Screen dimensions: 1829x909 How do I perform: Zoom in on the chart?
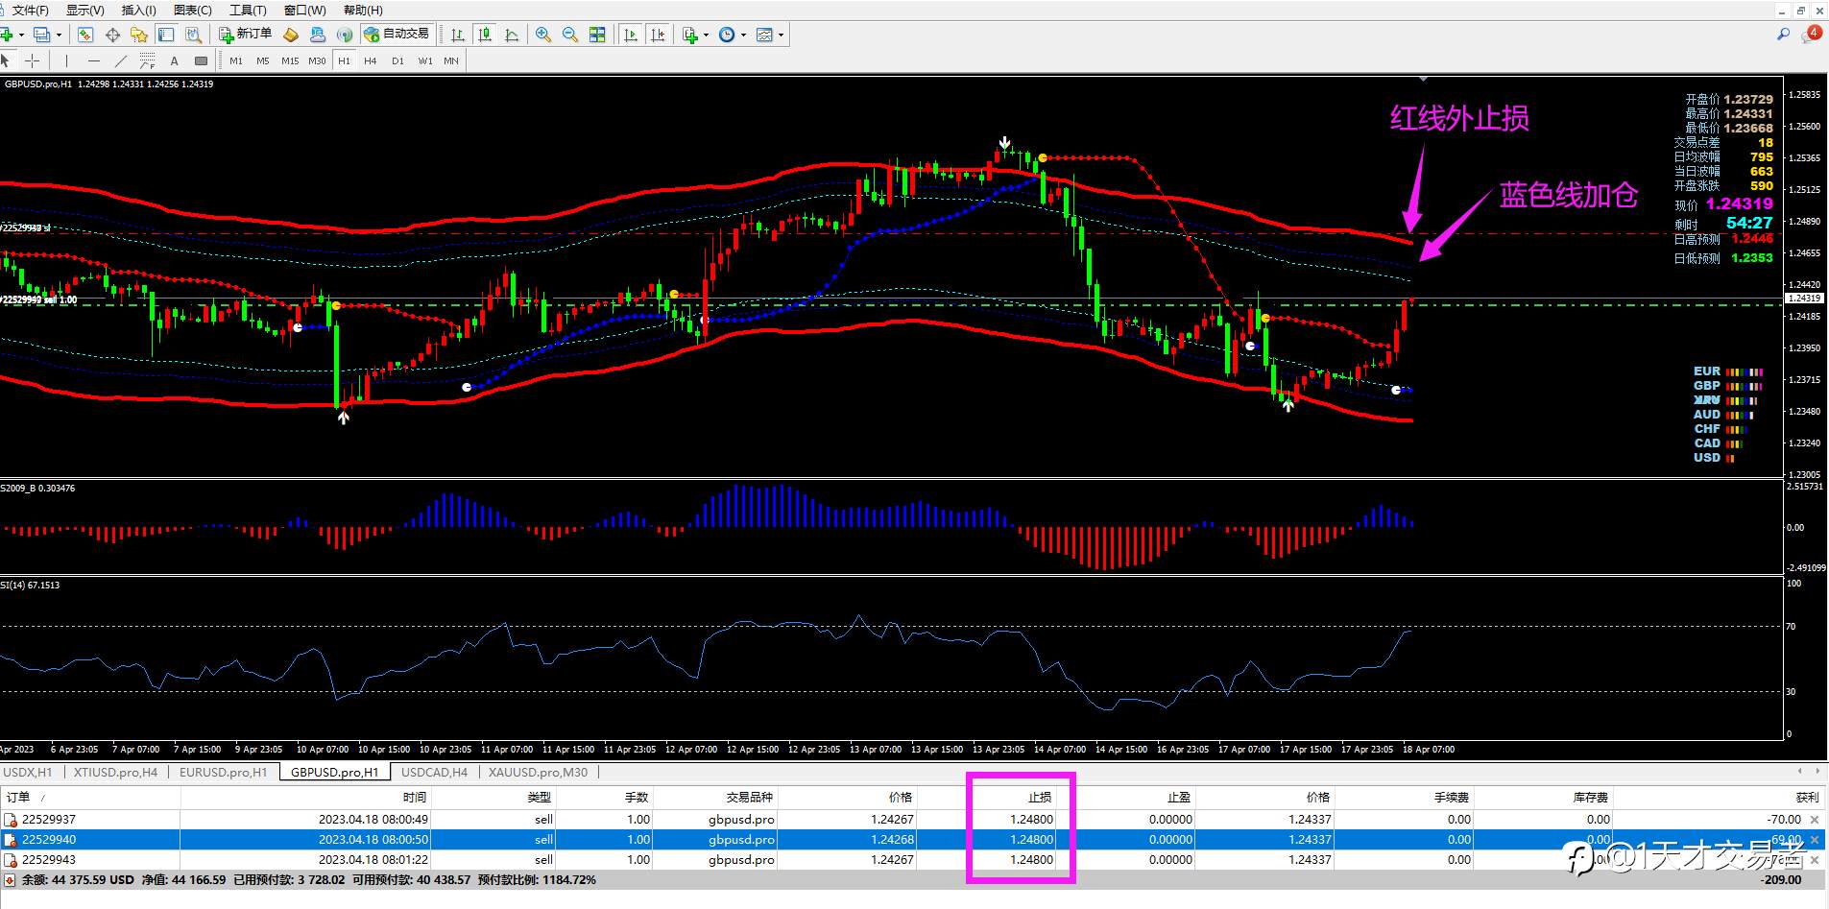pyautogui.click(x=543, y=35)
